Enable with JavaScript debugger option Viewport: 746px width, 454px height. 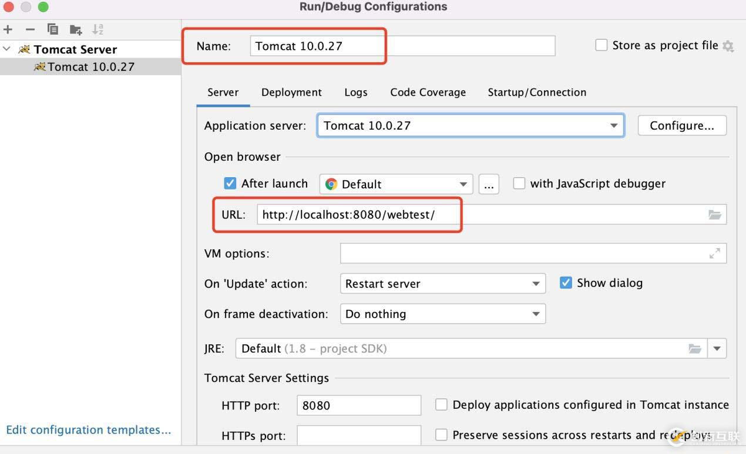(x=519, y=184)
